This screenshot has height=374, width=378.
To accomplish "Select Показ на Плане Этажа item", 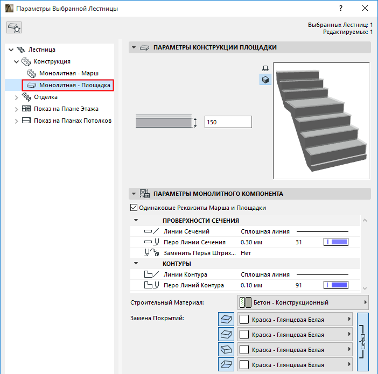I will tap(66, 109).
